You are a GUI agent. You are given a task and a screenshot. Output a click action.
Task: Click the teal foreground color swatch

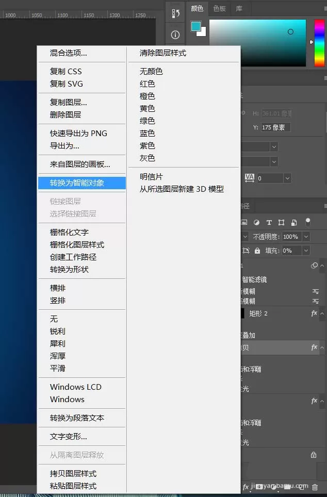coord(195,26)
